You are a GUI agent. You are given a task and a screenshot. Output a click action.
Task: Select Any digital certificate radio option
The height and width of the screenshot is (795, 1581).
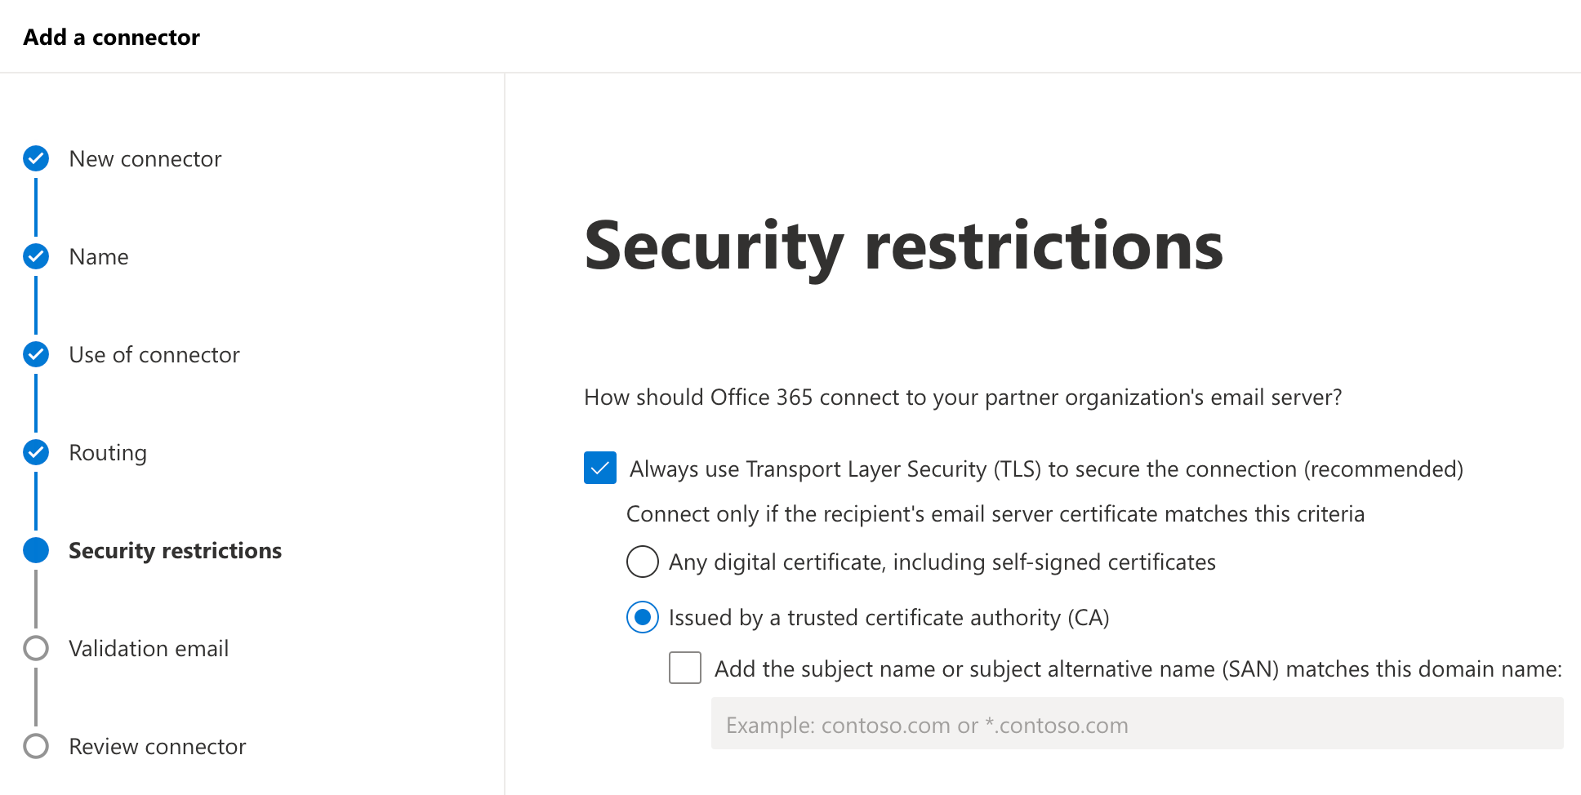[x=643, y=562]
